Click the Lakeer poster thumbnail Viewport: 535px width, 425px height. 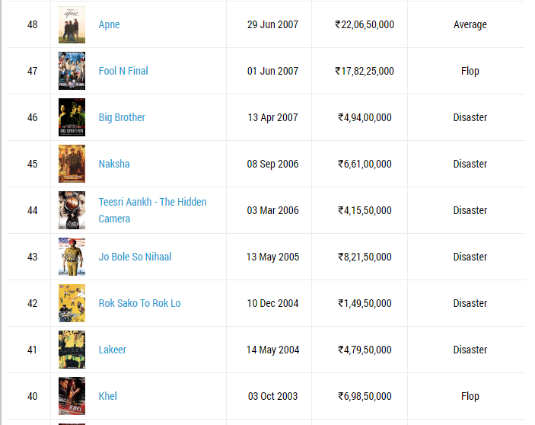(72, 350)
